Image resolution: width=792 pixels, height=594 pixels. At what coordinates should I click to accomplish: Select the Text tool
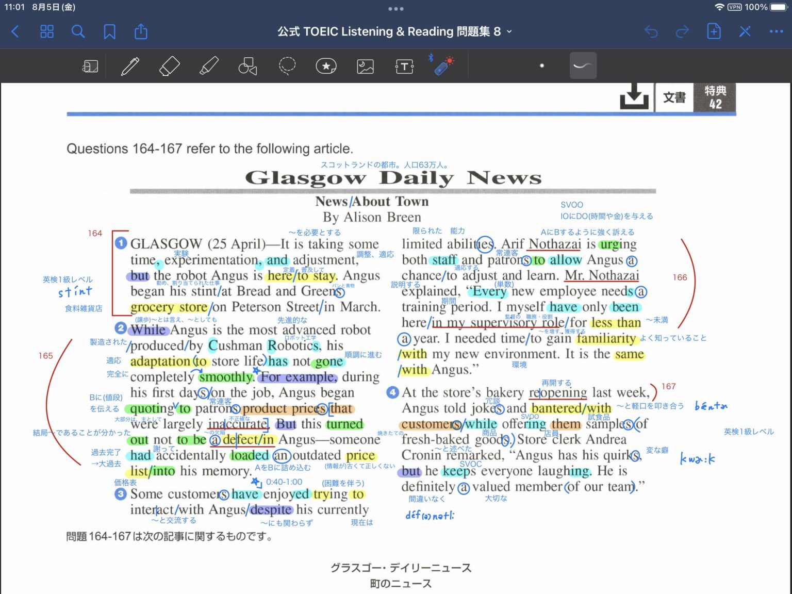coord(405,66)
